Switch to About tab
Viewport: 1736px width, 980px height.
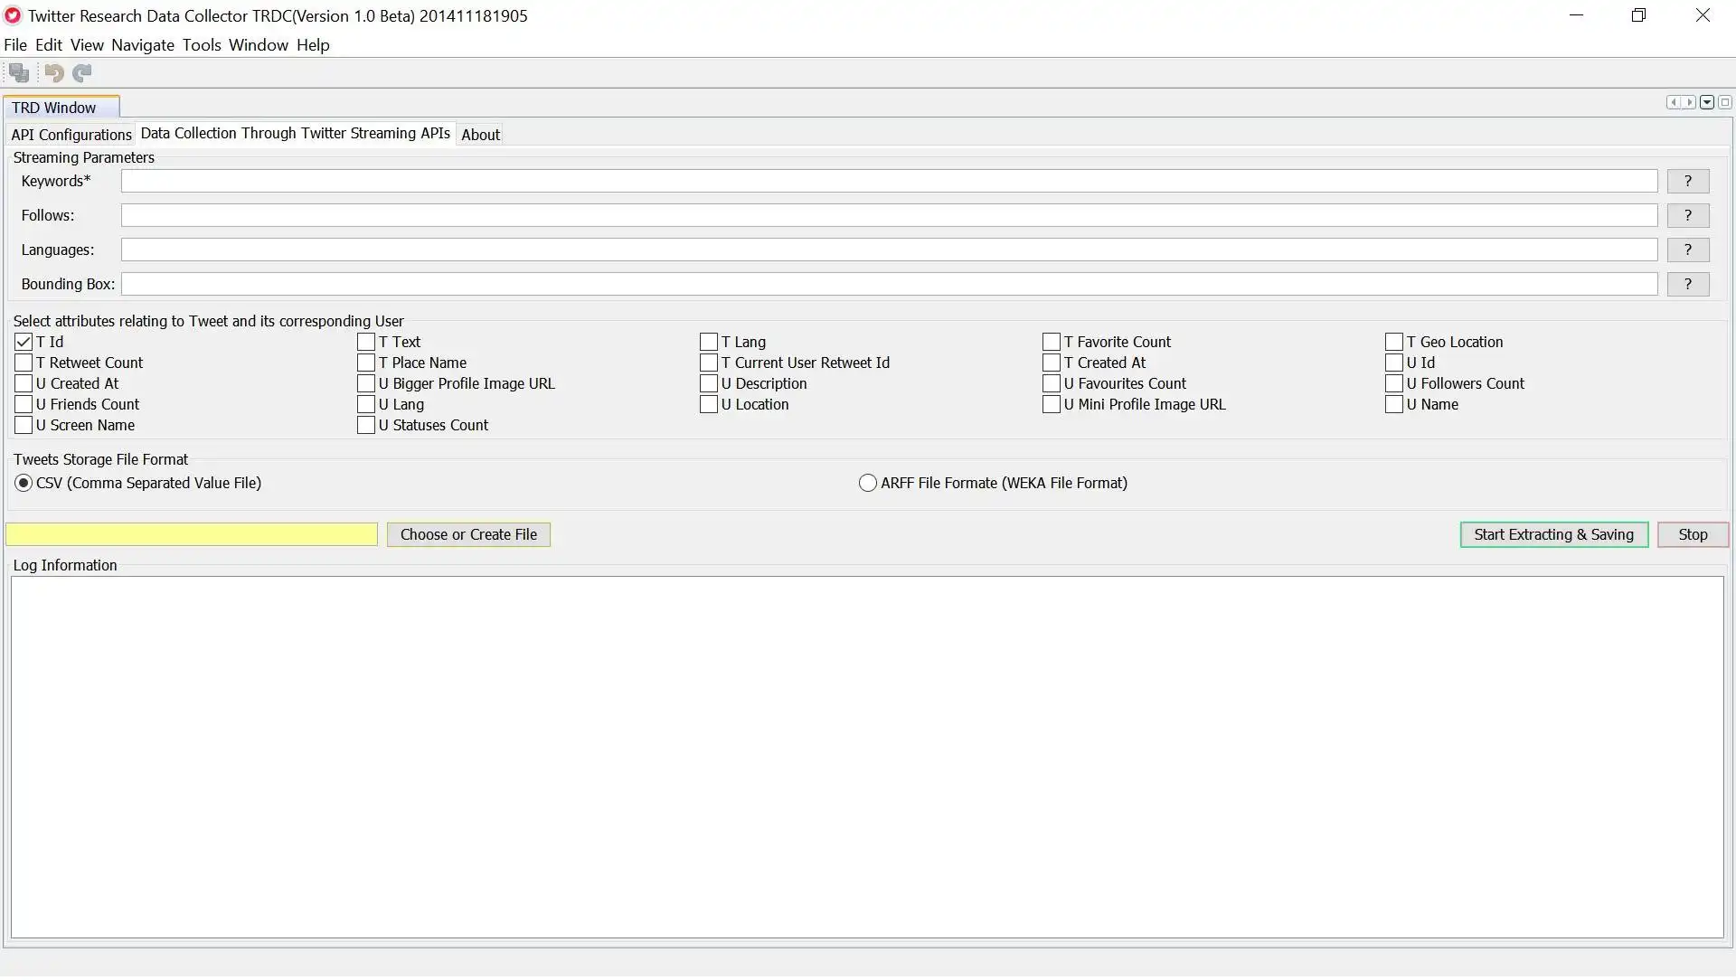tap(479, 134)
